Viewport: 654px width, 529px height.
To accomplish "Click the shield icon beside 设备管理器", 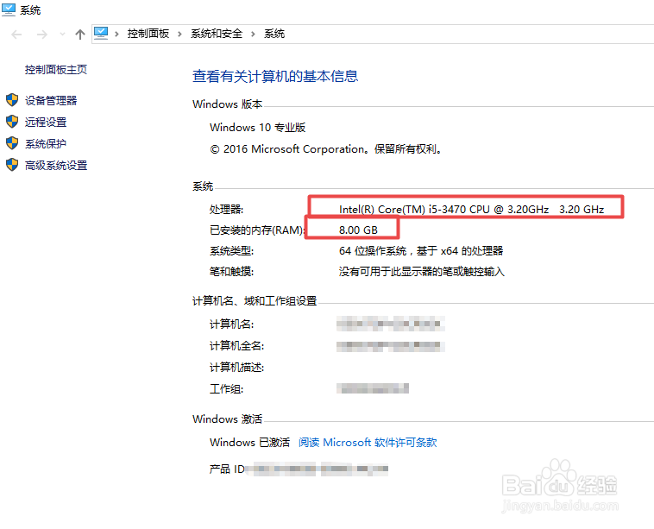I will [12, 100].
